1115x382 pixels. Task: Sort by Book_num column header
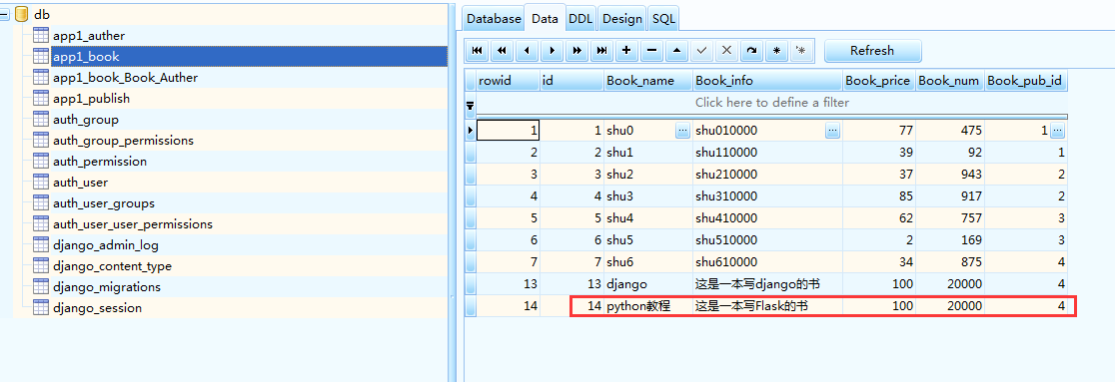tap(950, 80)
